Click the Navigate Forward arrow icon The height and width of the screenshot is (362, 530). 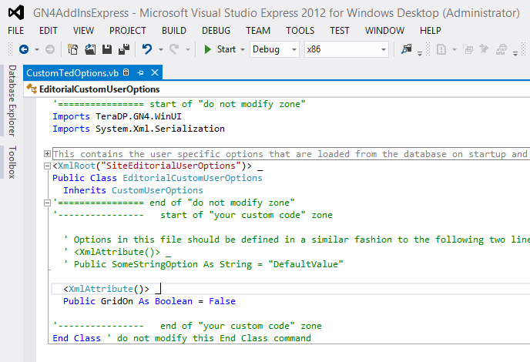click(49, 49)
